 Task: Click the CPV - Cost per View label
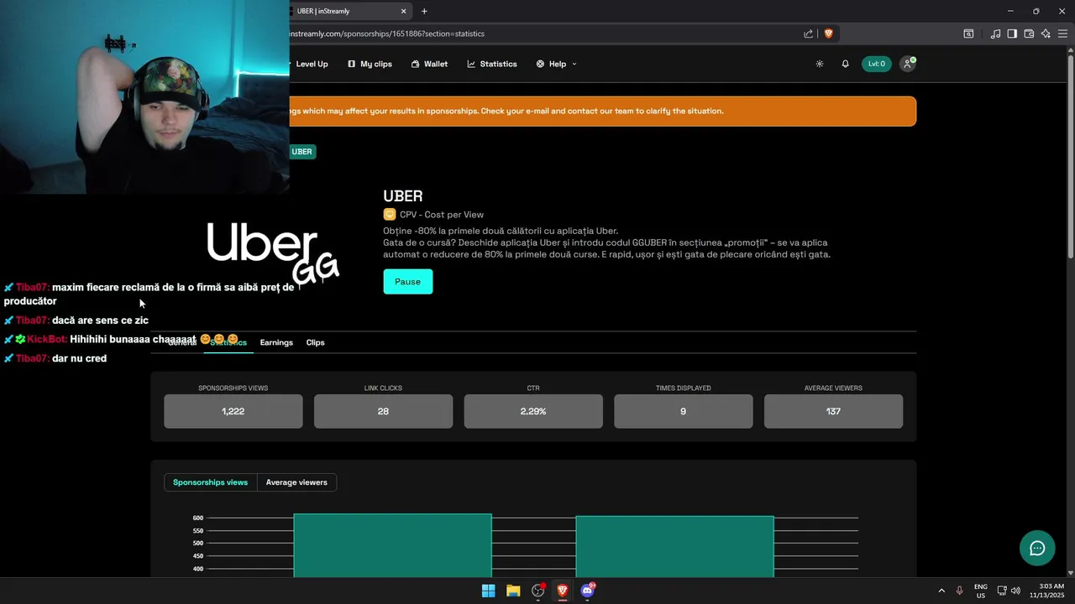442,215
